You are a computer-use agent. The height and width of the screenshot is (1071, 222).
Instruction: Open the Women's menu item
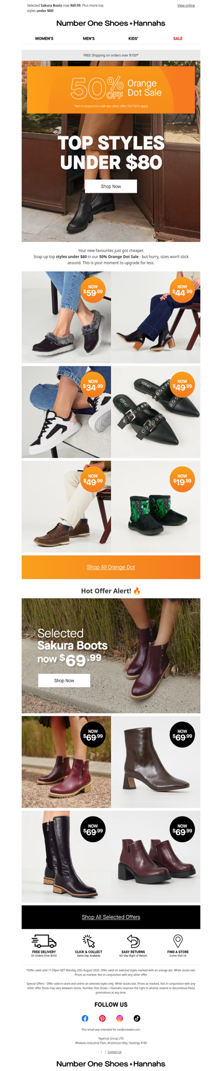44,38
